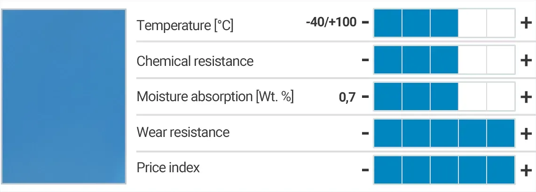Click the plus icon for Moisture absorption
Screen dimensions: 536x192
(526, 97)
